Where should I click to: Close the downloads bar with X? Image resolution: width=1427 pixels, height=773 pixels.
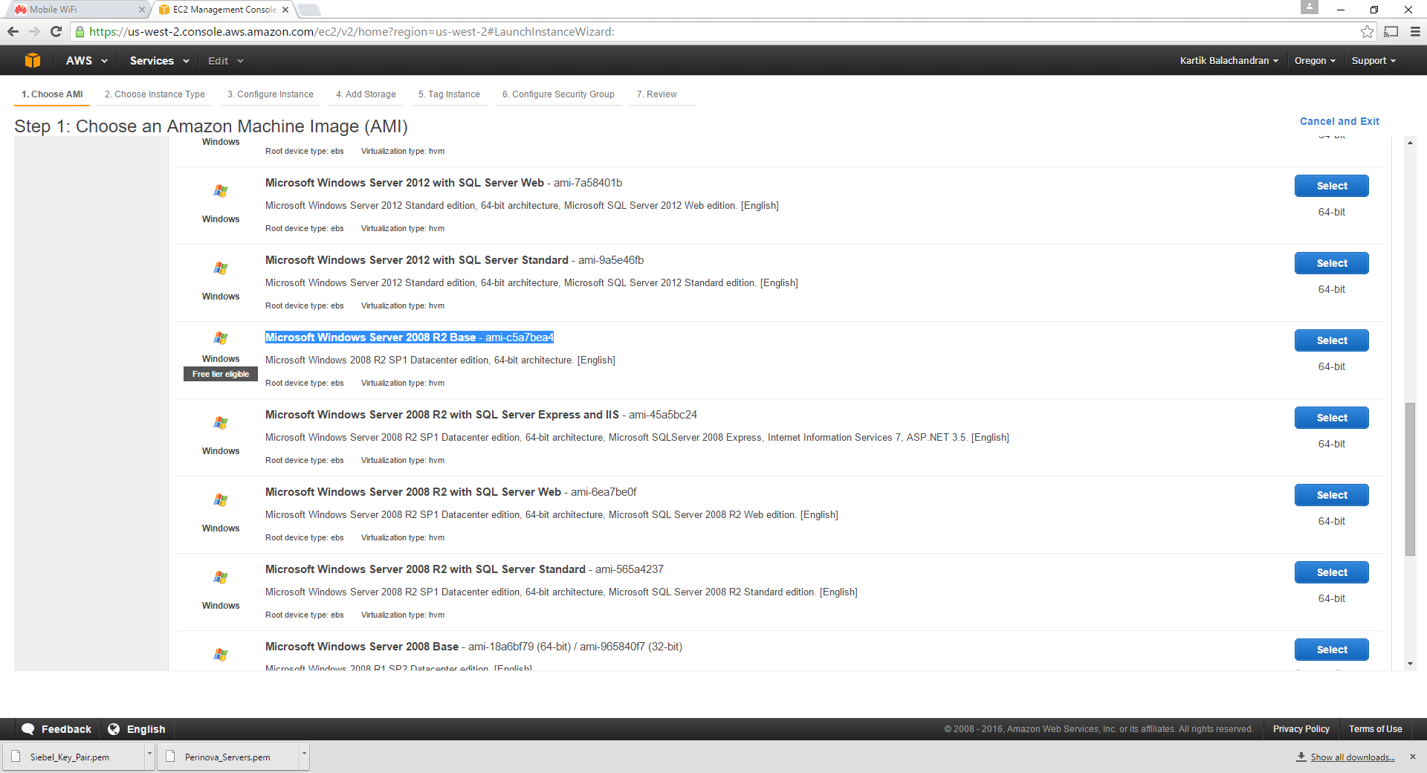[1413, 757]
